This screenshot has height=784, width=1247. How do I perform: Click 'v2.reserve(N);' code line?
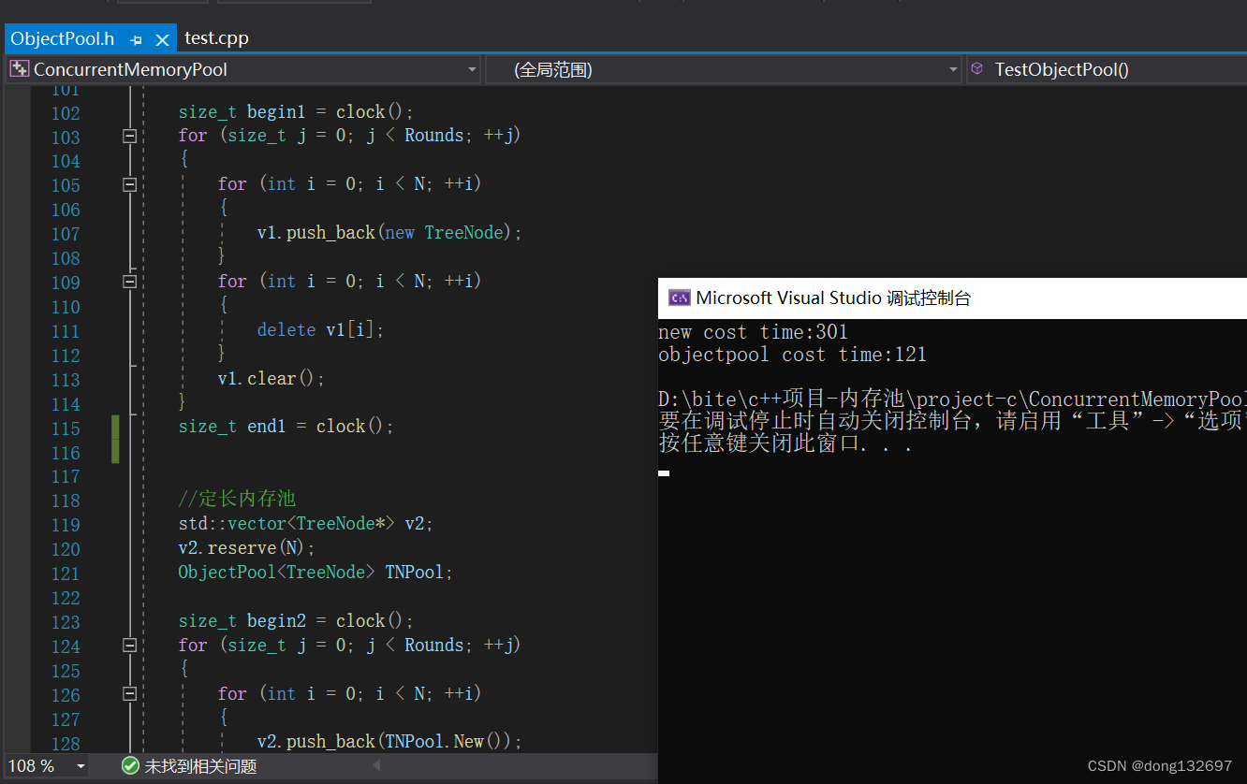pyautogui.click(x=247, y=548)
